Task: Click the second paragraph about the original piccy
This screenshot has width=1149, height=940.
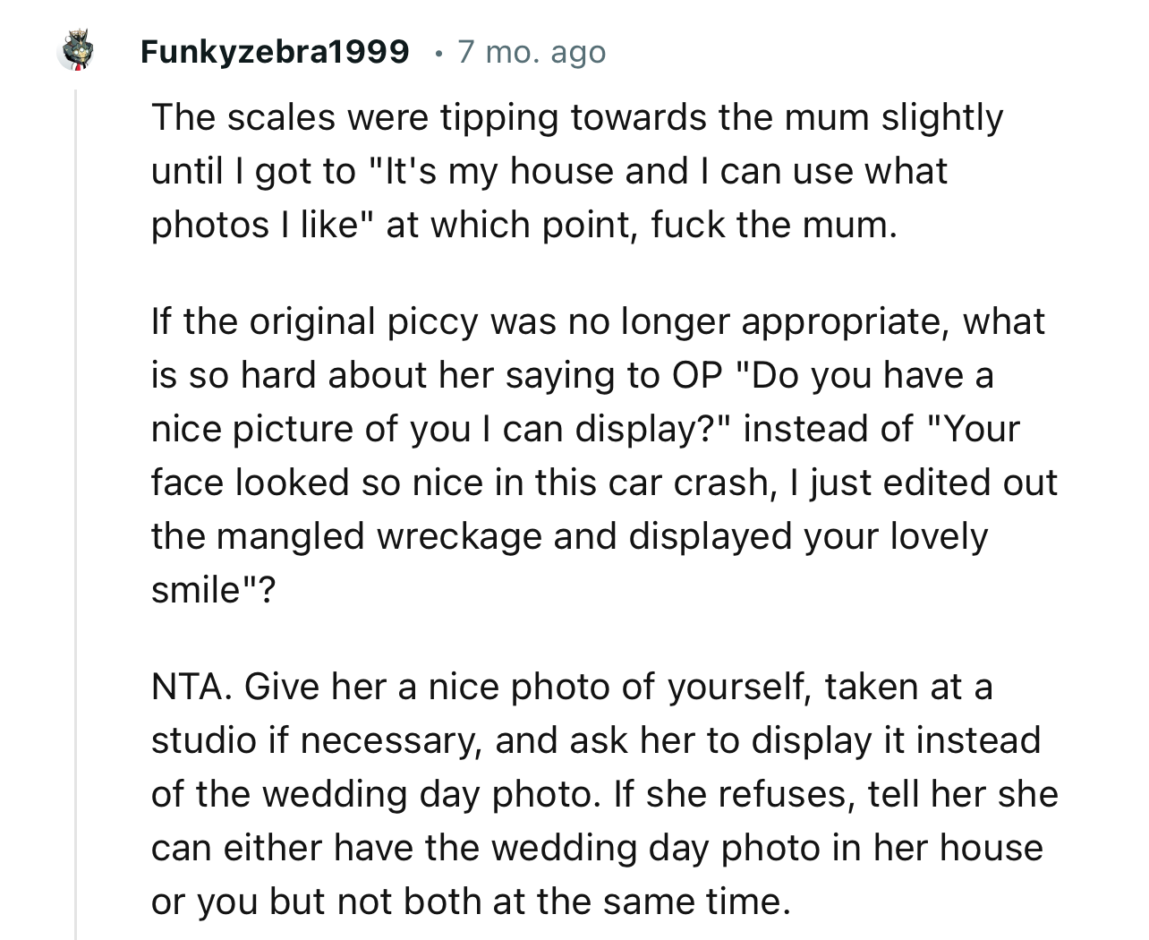Action: [x=600, y=455]
